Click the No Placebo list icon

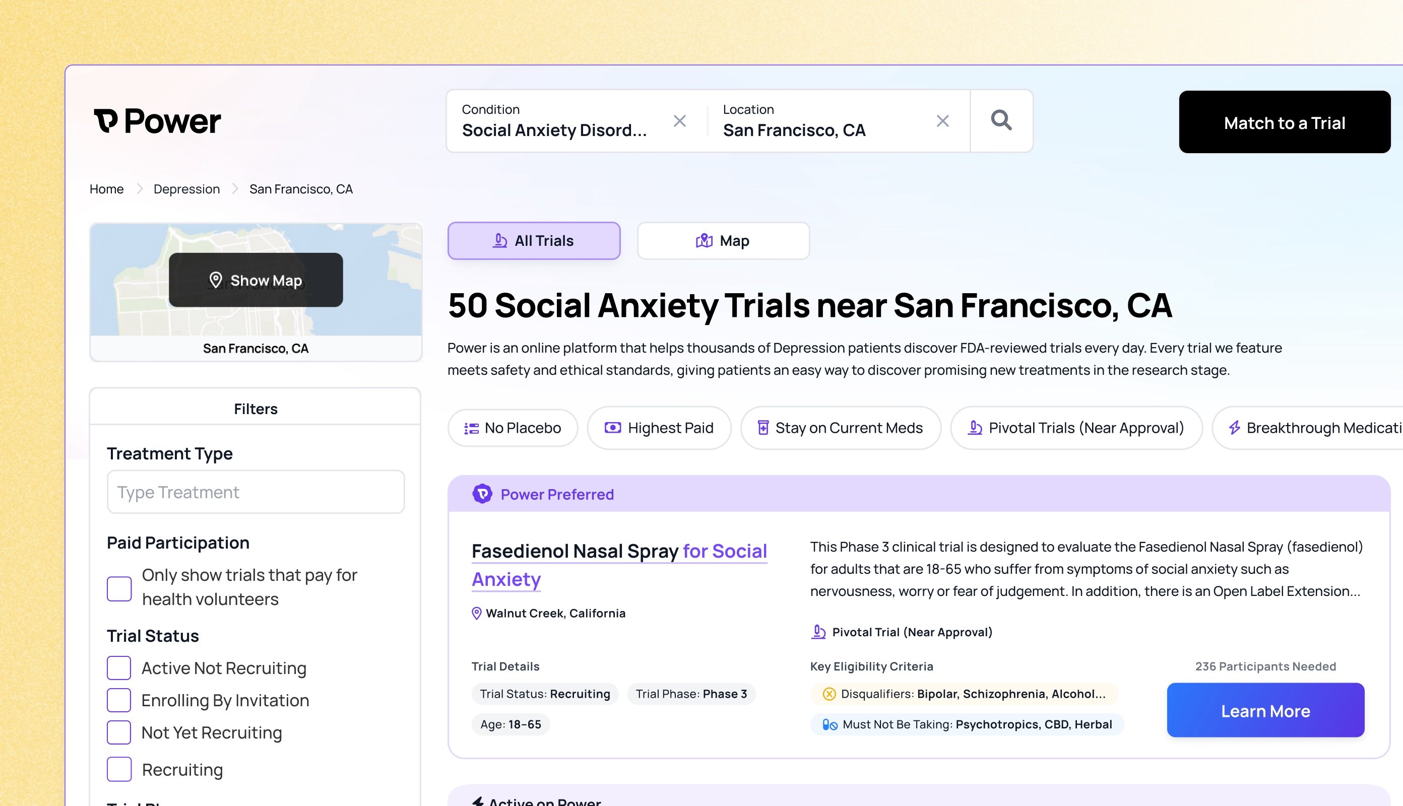click(471, 428)
